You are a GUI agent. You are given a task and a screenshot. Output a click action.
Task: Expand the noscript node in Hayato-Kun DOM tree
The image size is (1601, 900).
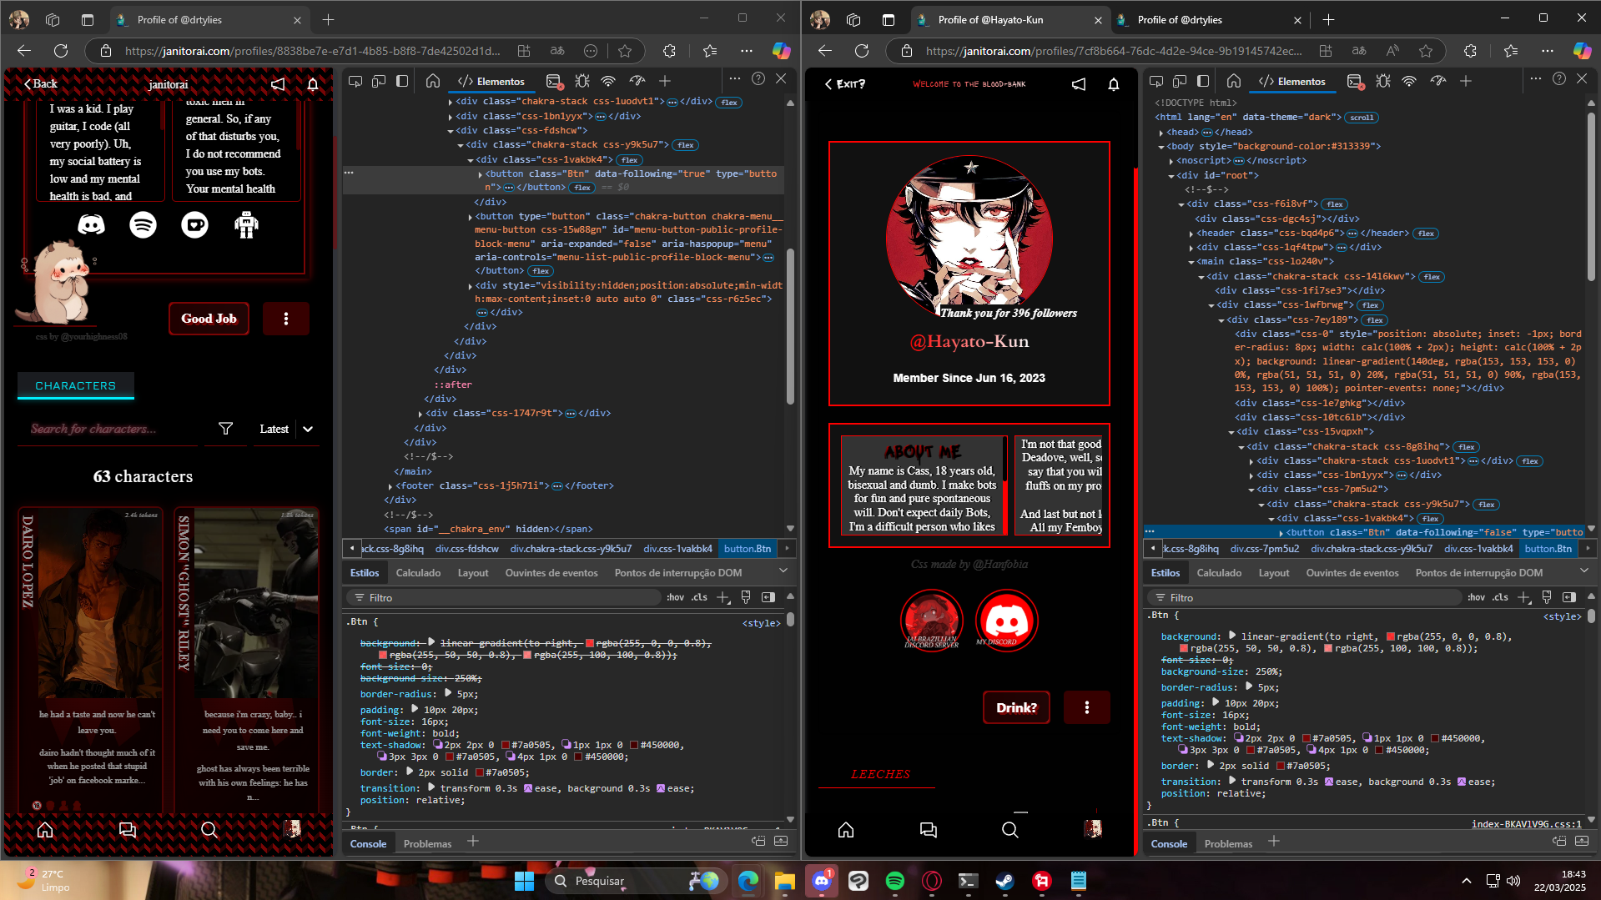coord(1171,161)
